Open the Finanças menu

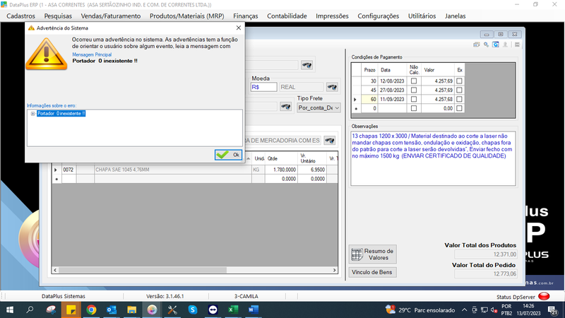(245, 16)
